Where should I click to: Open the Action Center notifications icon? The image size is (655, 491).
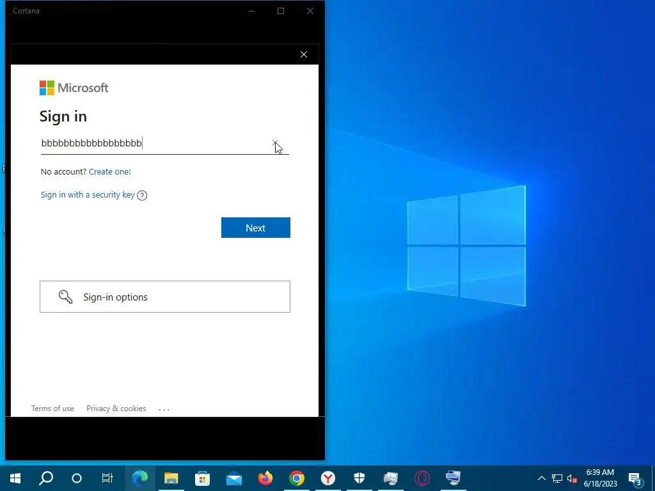pos(636,478)
